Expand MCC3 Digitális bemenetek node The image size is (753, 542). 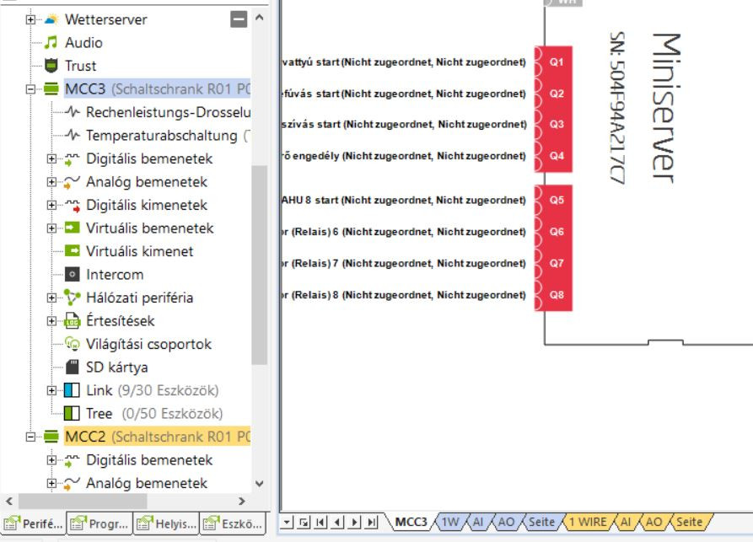coord(51,158)
